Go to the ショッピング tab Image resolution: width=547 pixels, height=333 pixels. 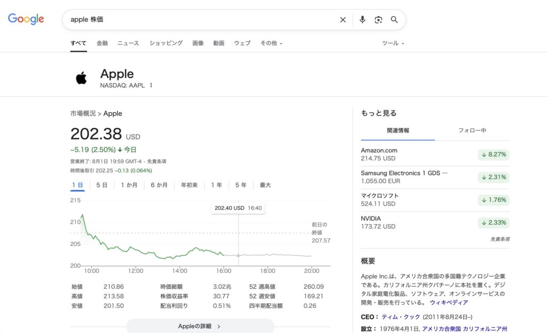166,43
